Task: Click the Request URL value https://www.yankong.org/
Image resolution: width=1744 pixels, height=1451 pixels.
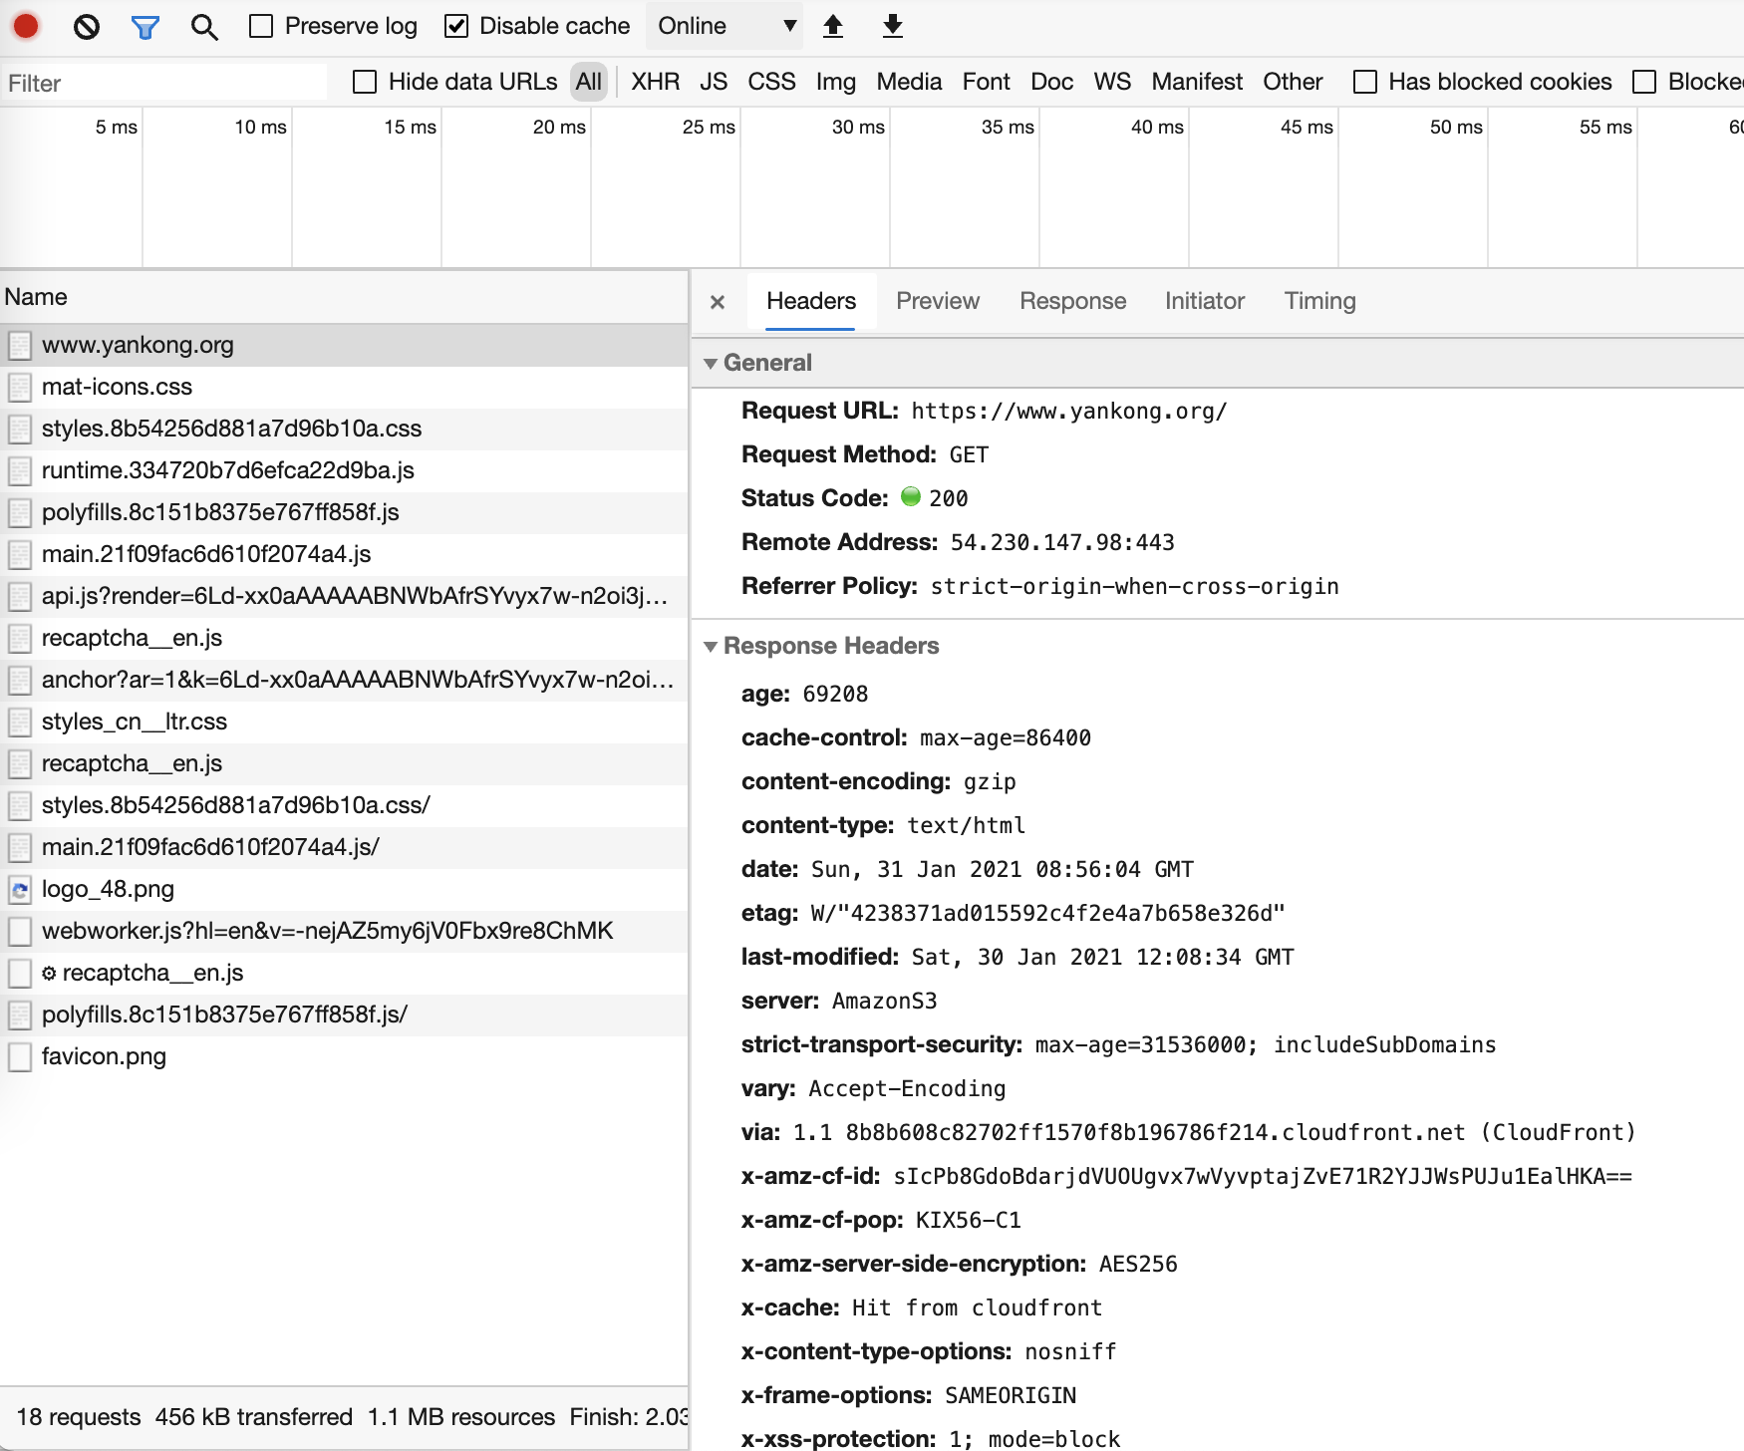Action: pos(1068,412)
